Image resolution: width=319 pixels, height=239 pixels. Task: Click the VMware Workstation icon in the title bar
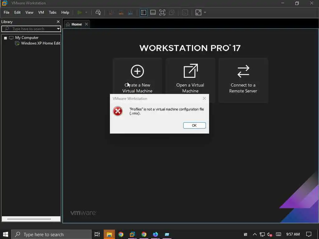[x=4, y=3]
